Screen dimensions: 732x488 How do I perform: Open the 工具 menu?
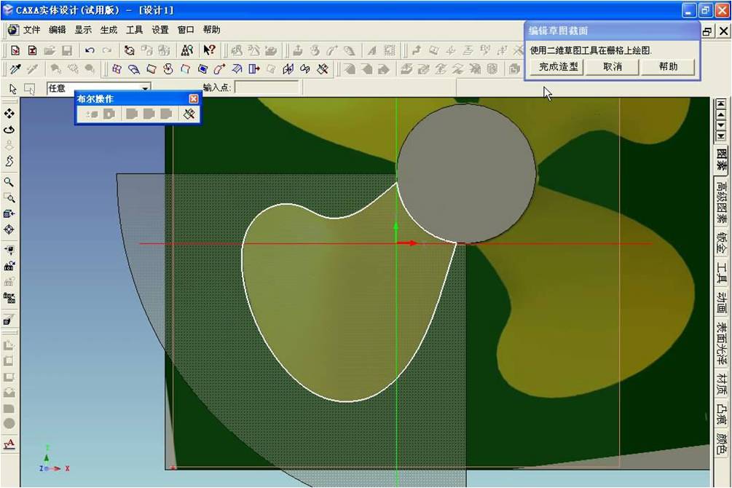135,30
